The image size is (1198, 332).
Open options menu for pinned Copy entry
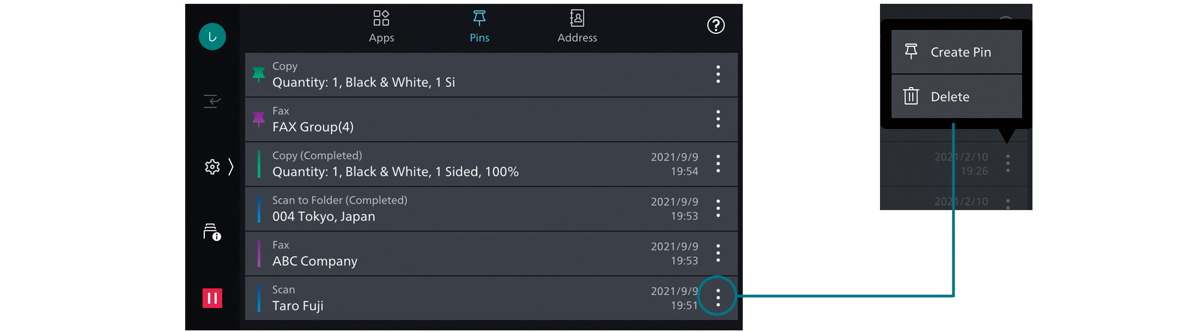point(718,74)
